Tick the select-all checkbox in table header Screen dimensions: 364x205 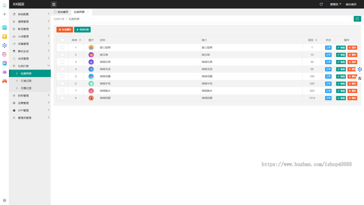(x=62, y=40)
